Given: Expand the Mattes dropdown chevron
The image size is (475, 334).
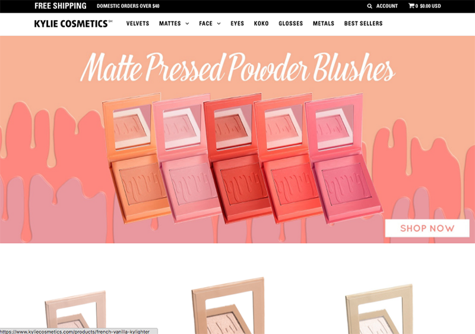Looking at the screenshot, I should (187, 24).
